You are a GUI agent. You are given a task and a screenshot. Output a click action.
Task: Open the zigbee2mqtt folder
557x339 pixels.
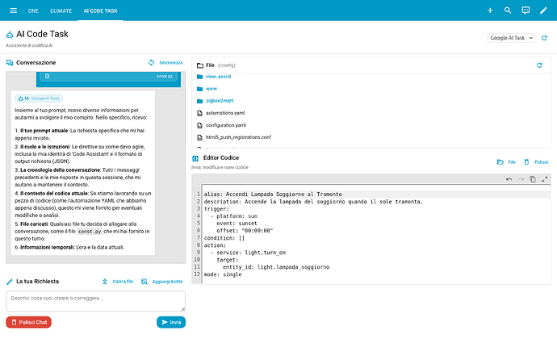pyautogui.click(x=220, y=101)
